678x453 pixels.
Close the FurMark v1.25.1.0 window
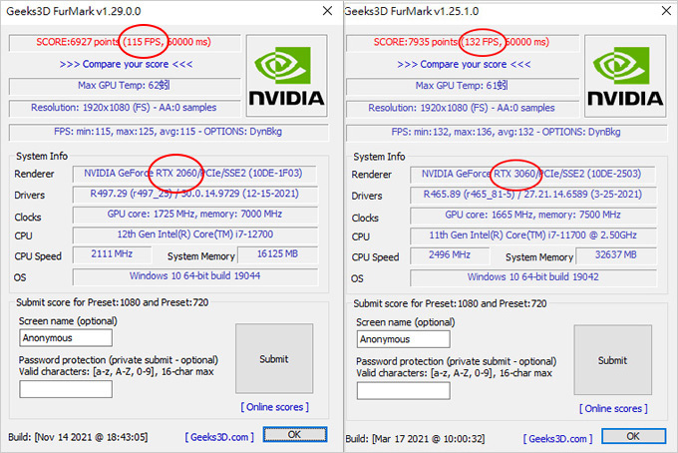click(666, 11)
